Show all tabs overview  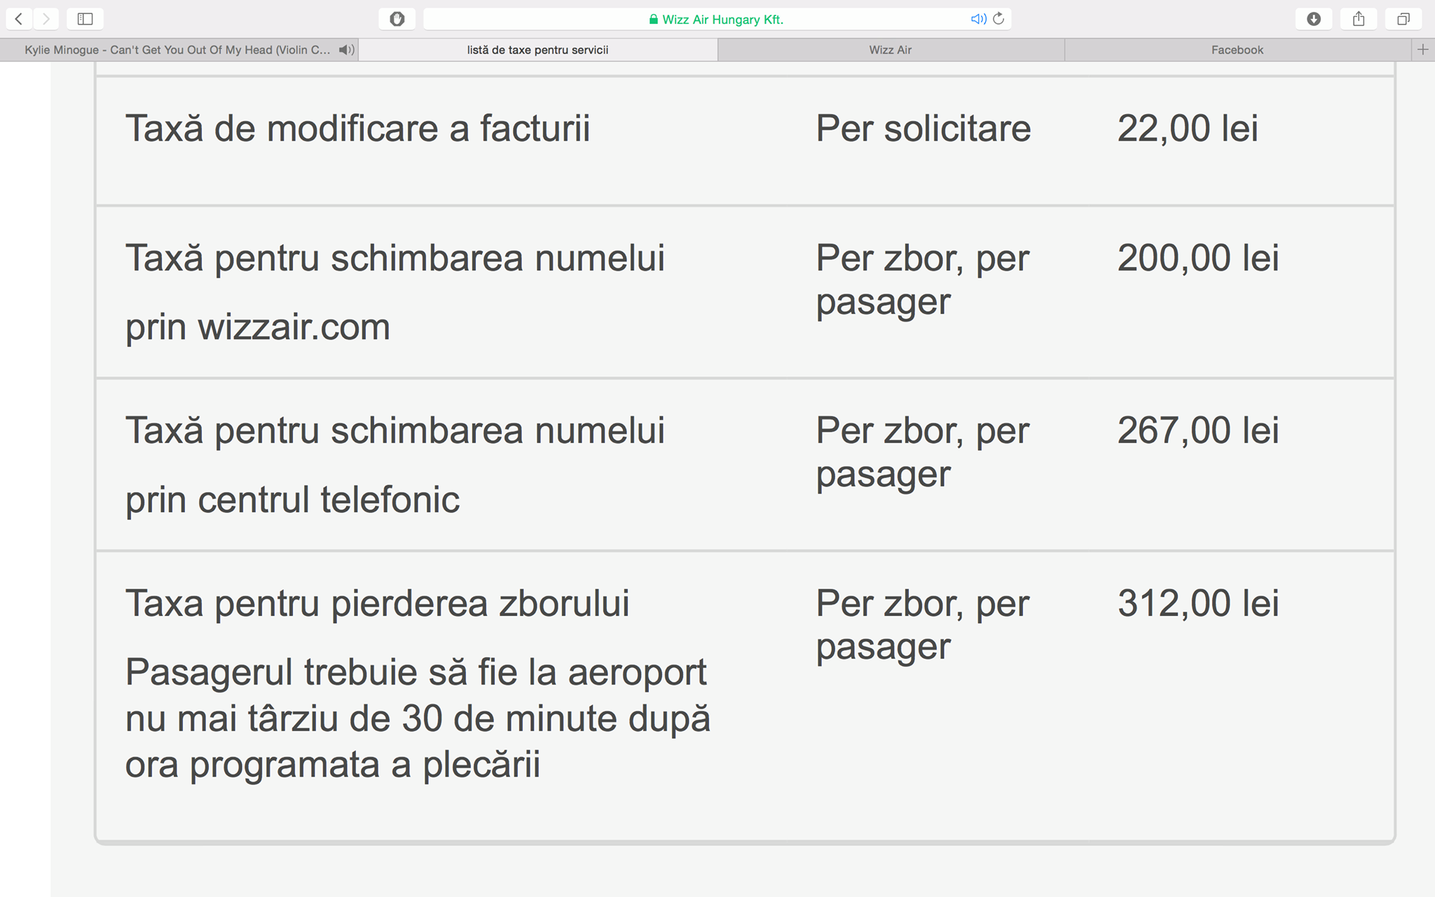click(x=1403, y=19)
